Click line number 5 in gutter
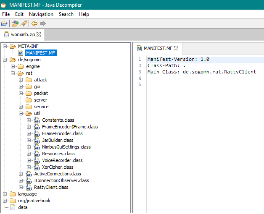The width and height of the screenshot is (264, 214). (x=140, y=85)
